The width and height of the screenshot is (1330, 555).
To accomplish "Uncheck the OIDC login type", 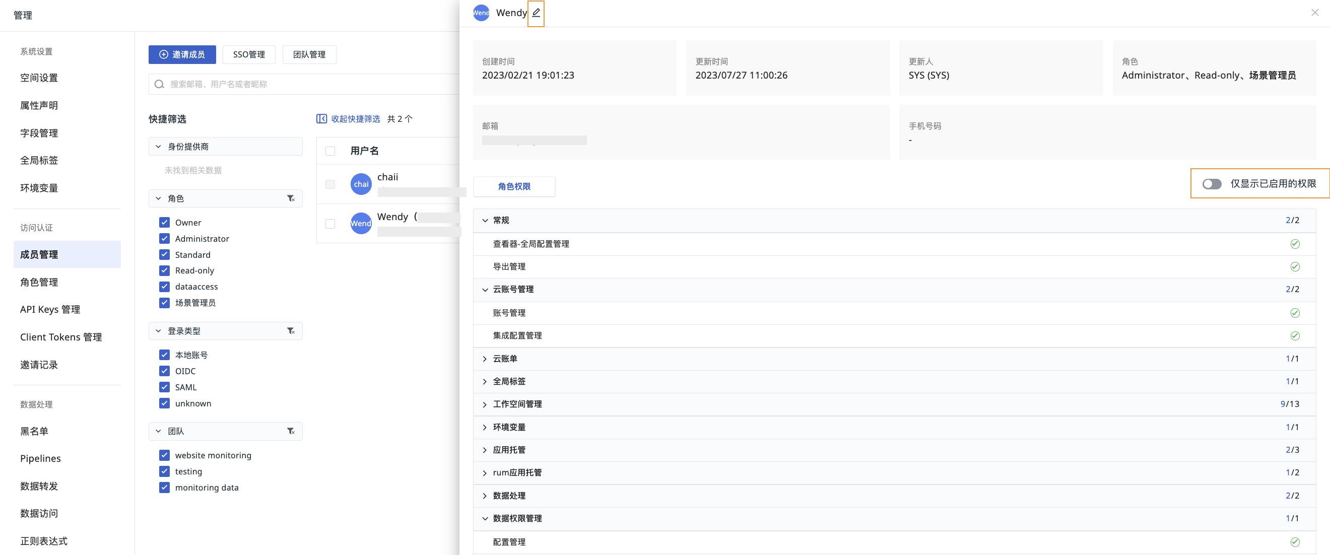I will pos(164,371).
